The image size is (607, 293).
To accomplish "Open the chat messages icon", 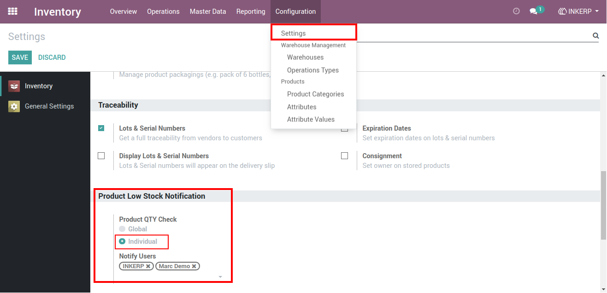I will [534, 11].
